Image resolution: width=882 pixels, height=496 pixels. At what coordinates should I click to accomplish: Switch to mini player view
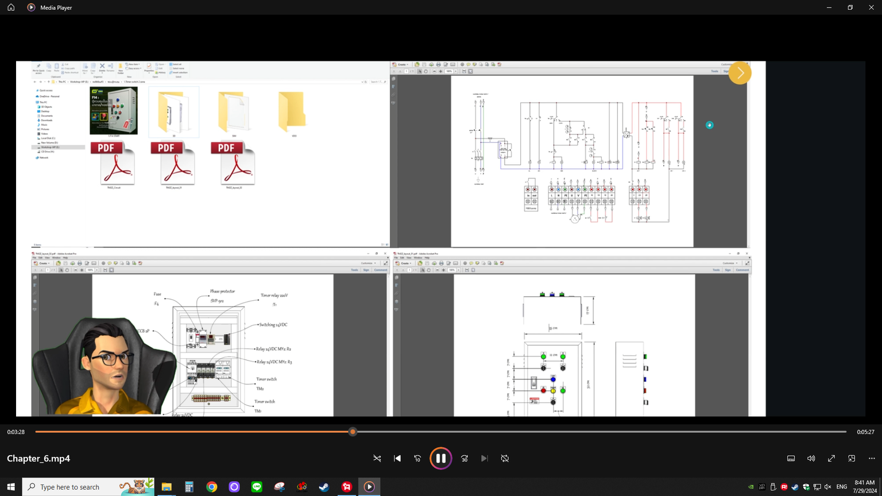tap(852, 458)
